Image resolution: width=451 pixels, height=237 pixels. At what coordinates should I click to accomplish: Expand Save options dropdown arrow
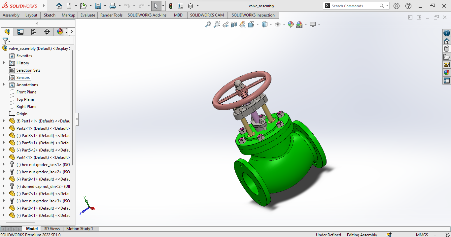tap(105, 6)
